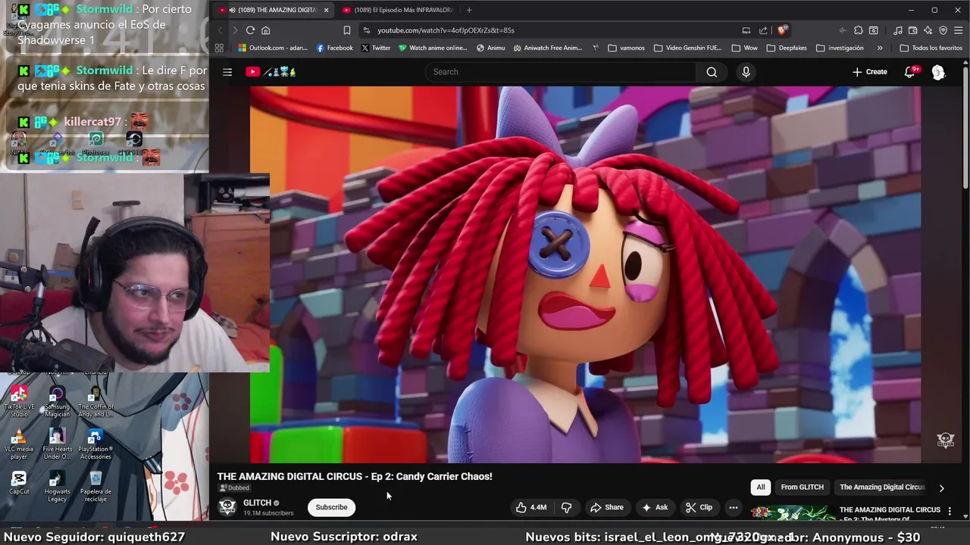The height and width of the screenshot is (545, 970).
Task: Like the video with 4.4M likes
Action: click(x=531, y=507)
